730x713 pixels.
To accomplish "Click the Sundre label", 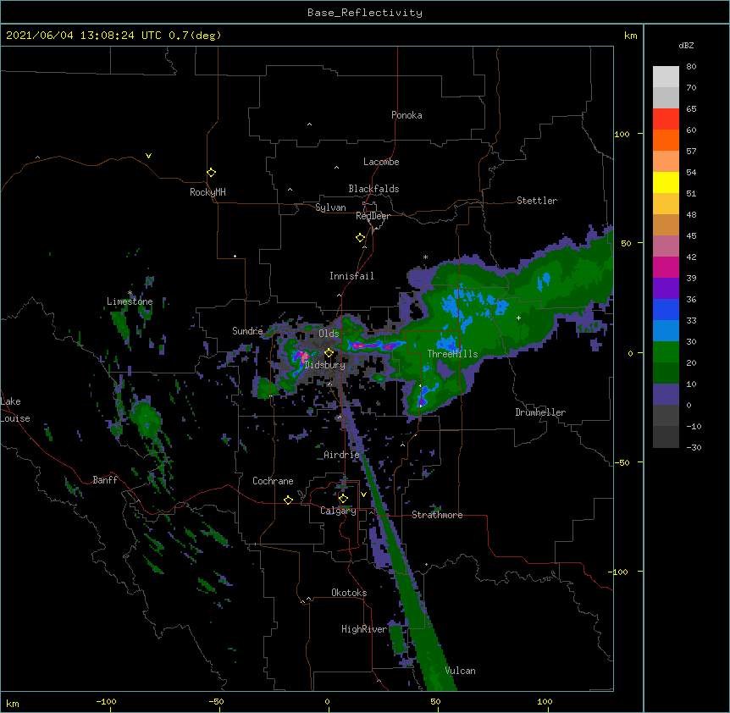I will [247, 331].
